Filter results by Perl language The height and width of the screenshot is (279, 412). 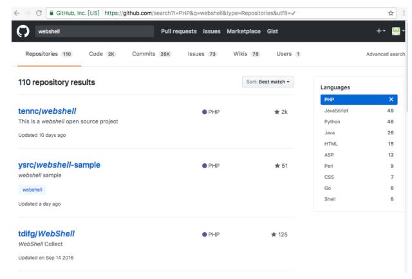tap(359, 166)
